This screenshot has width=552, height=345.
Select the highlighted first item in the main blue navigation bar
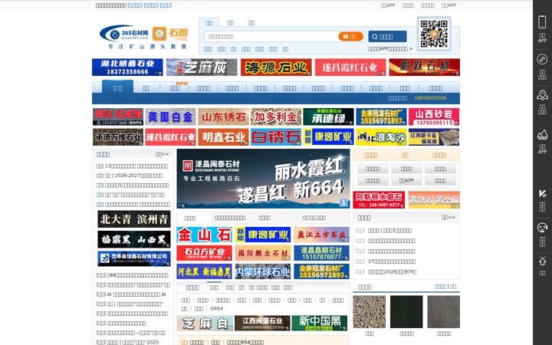(x=117, y=87)
